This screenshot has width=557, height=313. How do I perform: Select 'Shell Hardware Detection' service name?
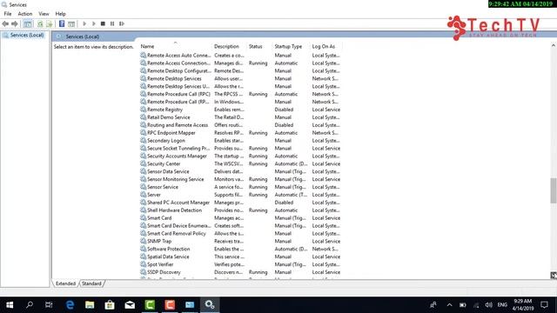pyautogui.click(x=174, y=210)
